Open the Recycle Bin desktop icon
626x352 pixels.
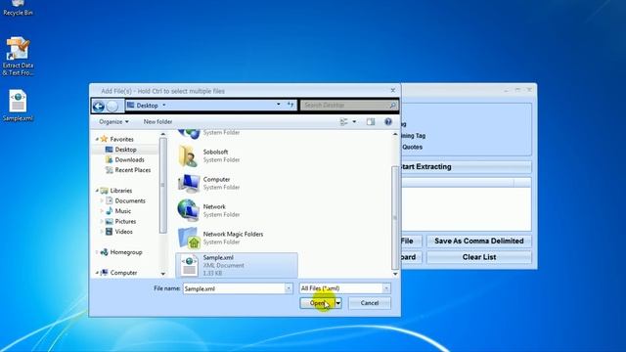(18, 7)
